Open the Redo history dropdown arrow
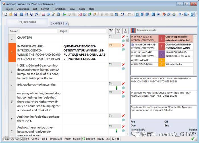Screen dimensions: 199x143 133,14
